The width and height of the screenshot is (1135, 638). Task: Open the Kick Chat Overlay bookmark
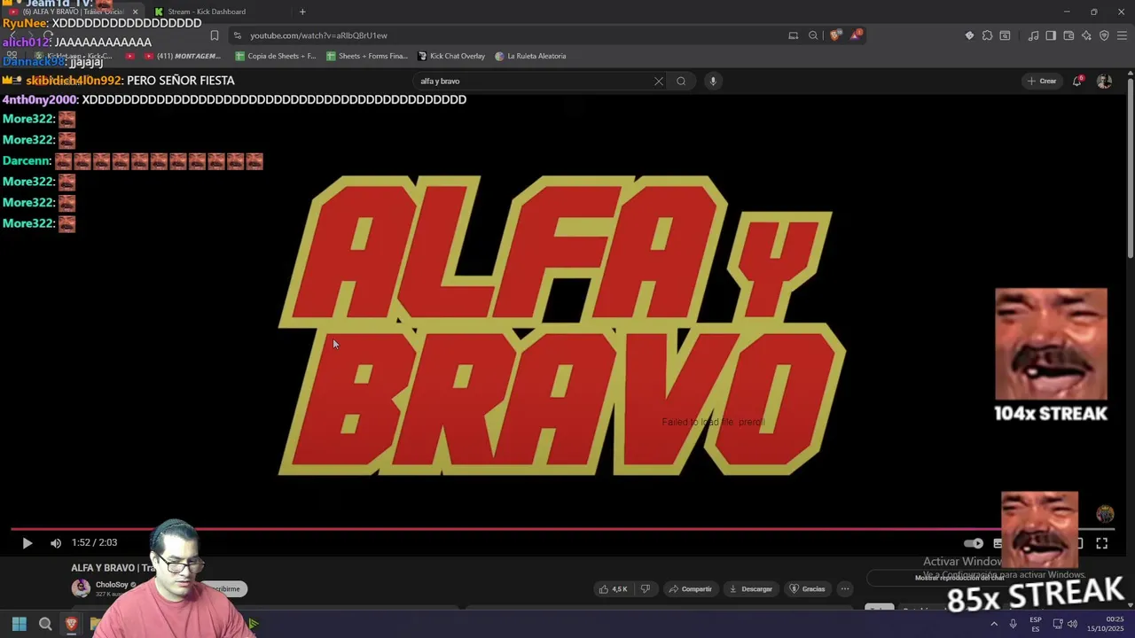coord(451,56)
